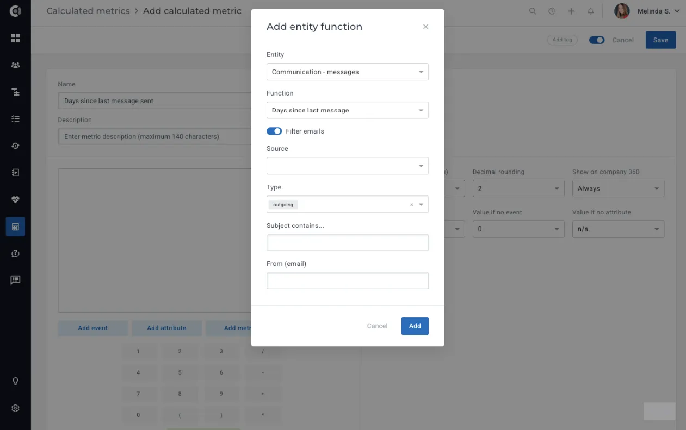Open the chat message icon in sidebar
The width and height of the screenshot is (686, 430).
tap(15, 280)
